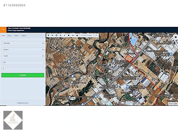Open map settings gear icon

point(176,37)
